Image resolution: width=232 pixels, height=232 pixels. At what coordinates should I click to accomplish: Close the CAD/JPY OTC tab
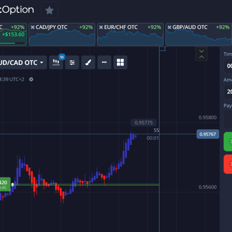tap(32, 27)
